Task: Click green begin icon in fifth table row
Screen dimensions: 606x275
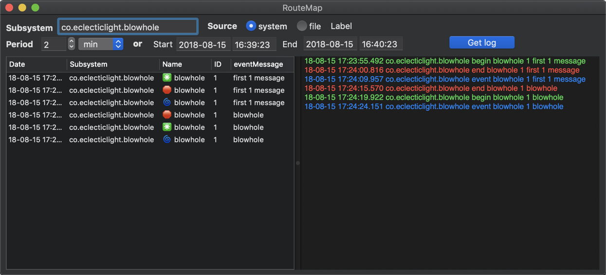Action: (167, 127)
